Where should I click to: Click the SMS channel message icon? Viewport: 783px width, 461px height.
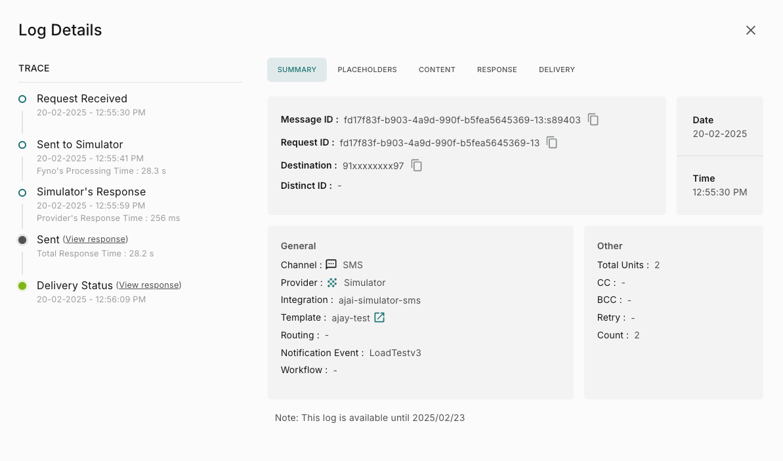click(331, 265)
